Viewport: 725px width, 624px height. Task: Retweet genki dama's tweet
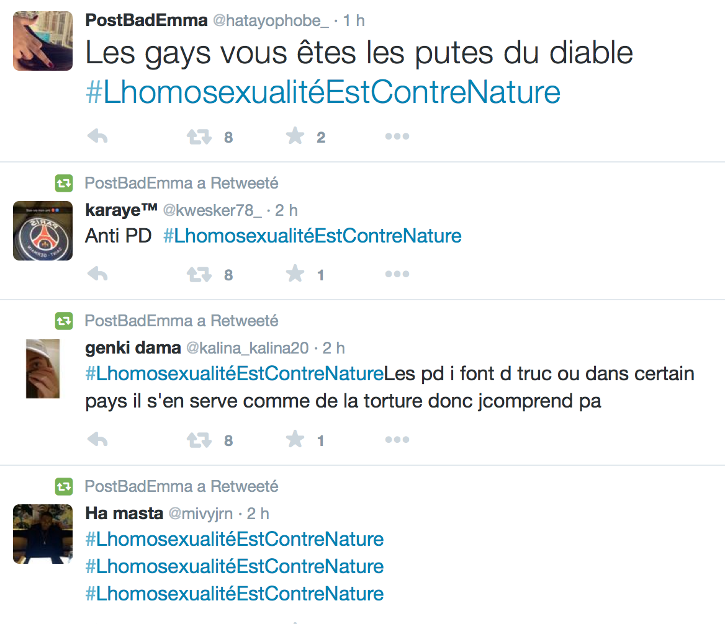click(x=199, y=440)
